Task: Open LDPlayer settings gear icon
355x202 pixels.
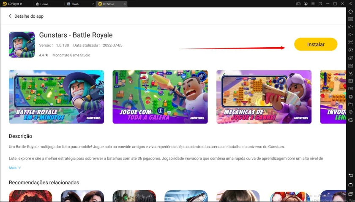Action: tap(350, 11)
